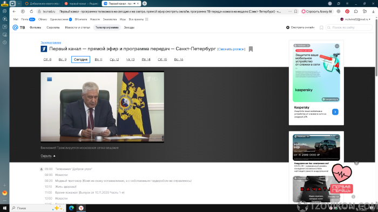Image resolution: width=378 pixels, height=212 pixels.
Task: Open Kaspersky ad menu dots icon
Action: pyautogui.click(x=337, y=46)
